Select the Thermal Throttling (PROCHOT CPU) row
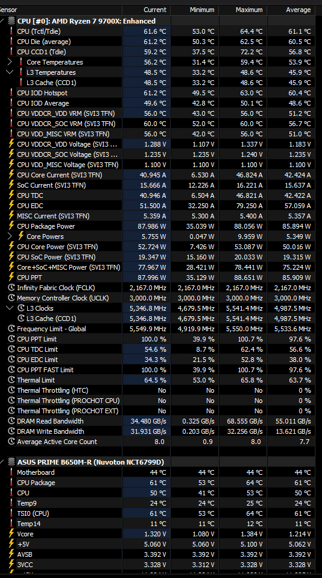Image resolution: width=322 pixels, height=578 pixels. pyautogui.click(x=158, y=401)
